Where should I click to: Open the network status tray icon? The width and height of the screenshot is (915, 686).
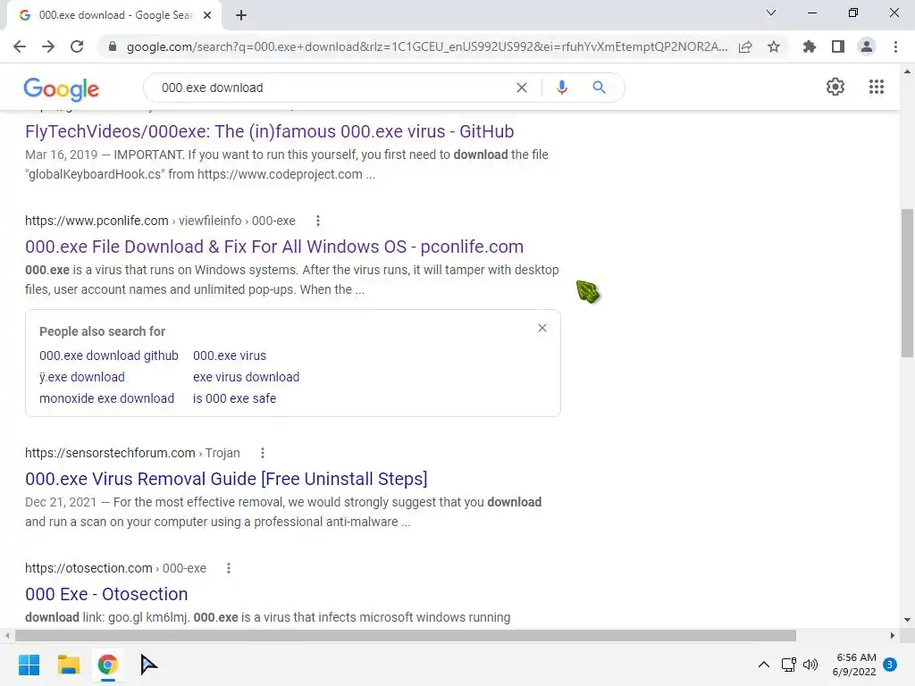pos(788,665)
